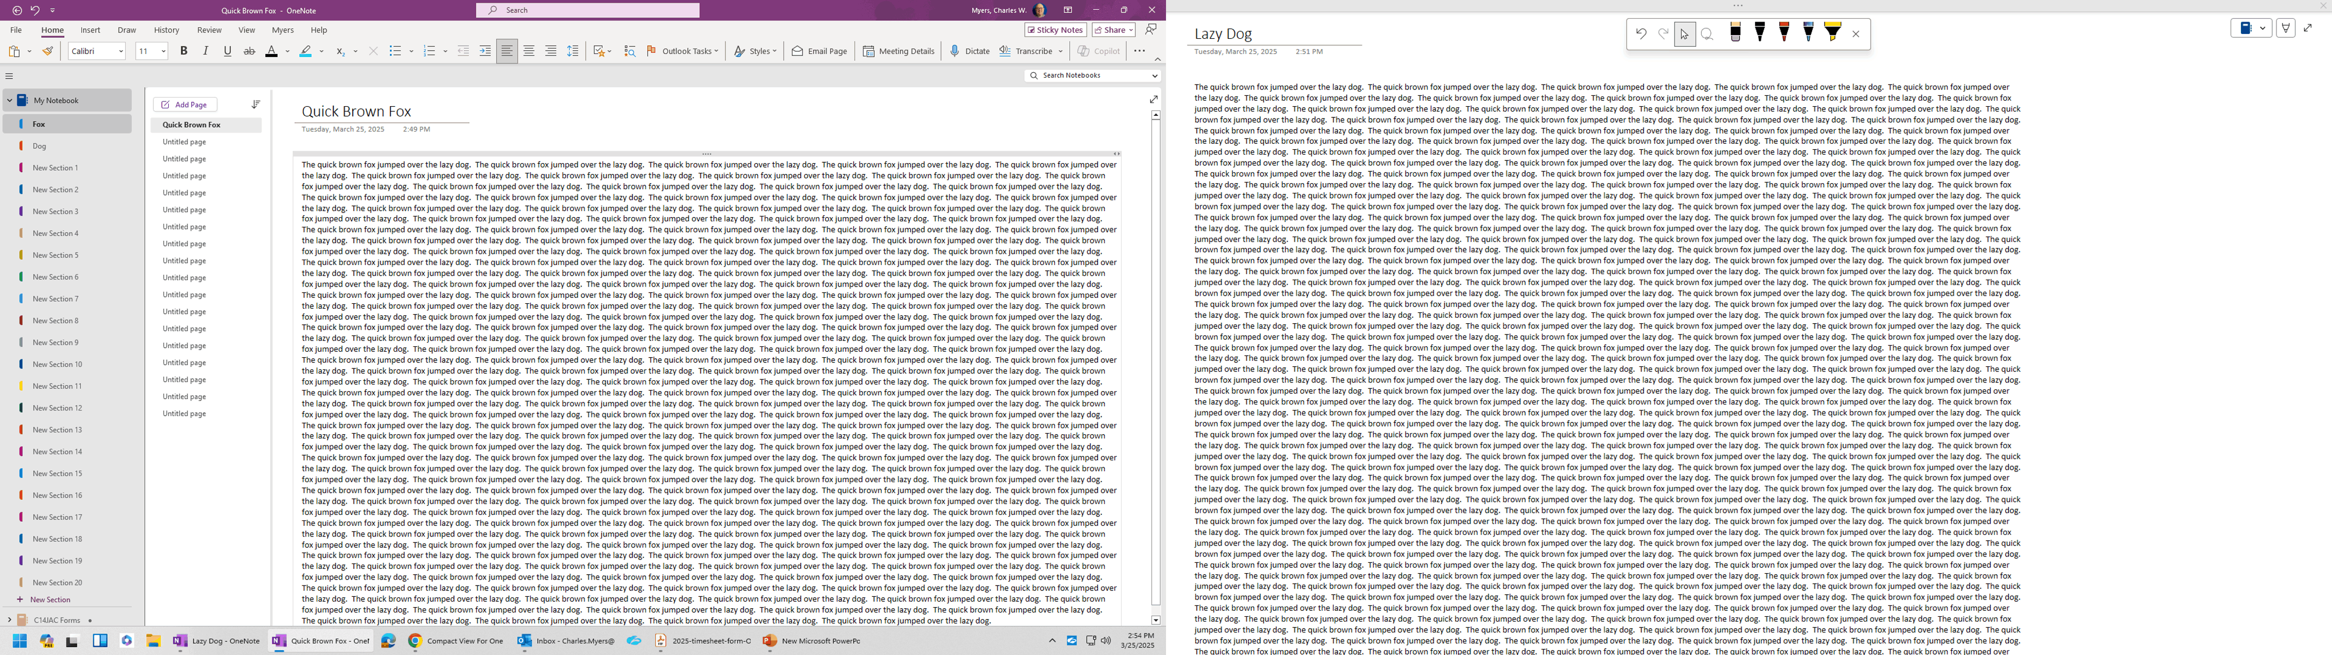Screen dimensions: 2332x655
Task: Click the subscript icon
Action: coord(340,52)
